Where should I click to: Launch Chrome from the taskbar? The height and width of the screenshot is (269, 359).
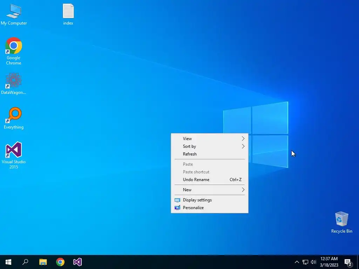[60, 262]
